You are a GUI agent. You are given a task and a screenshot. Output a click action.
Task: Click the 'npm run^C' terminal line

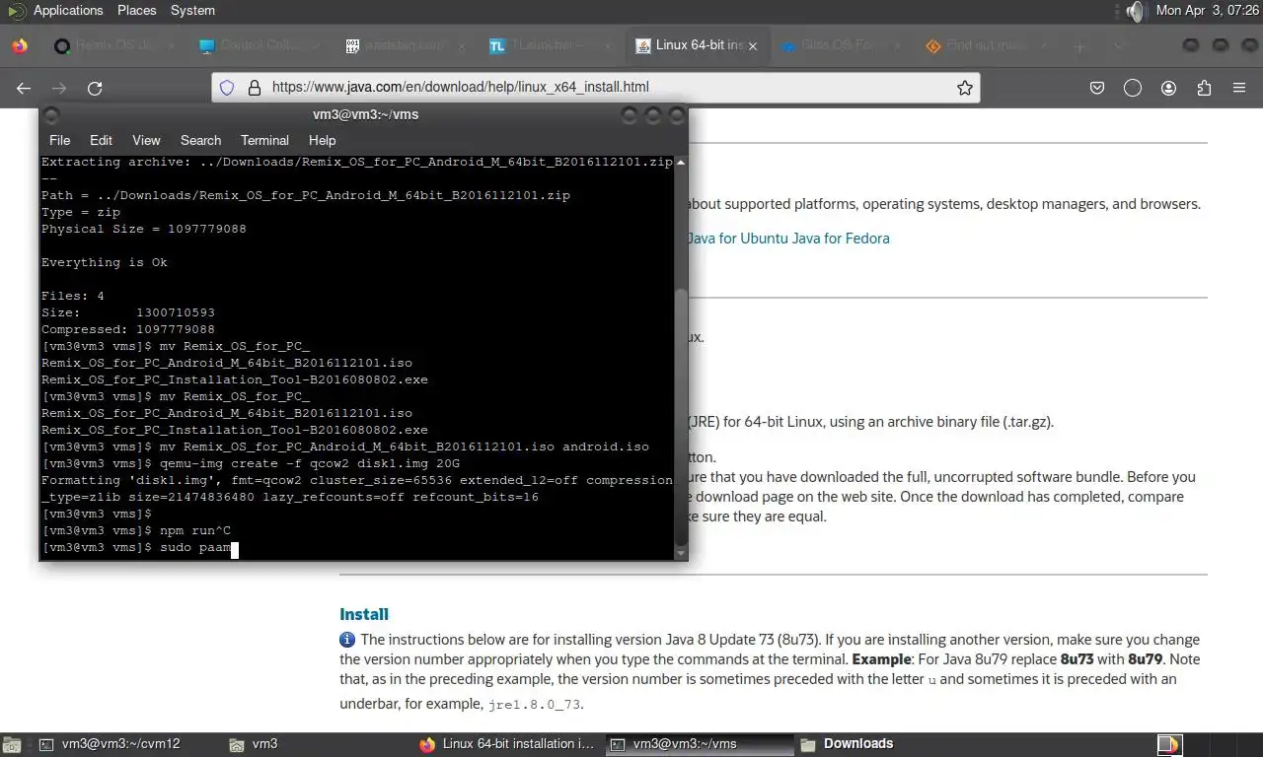pos(136,530)
